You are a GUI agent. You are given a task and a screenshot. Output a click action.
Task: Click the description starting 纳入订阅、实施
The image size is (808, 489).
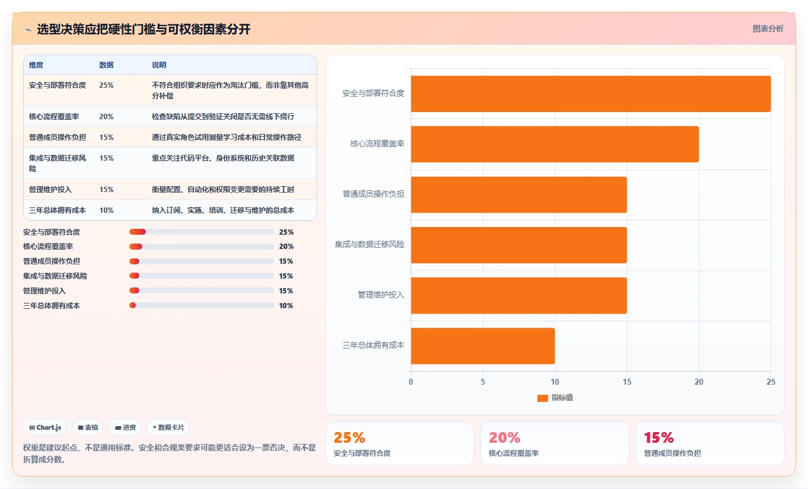click(x=223, y=210)
